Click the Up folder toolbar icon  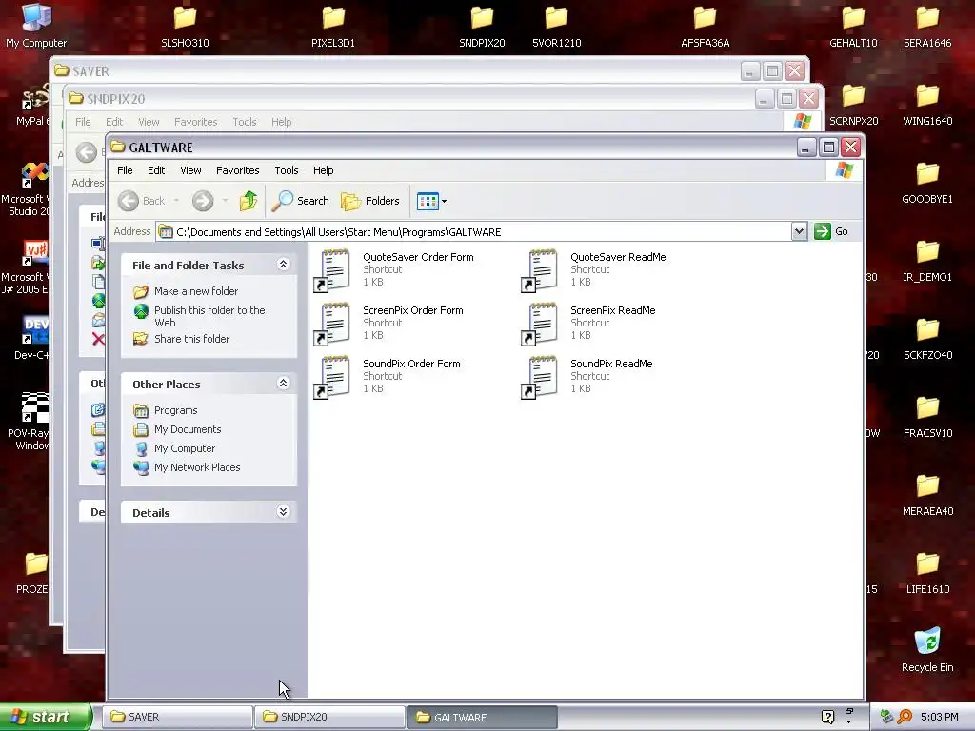point(249,201)
